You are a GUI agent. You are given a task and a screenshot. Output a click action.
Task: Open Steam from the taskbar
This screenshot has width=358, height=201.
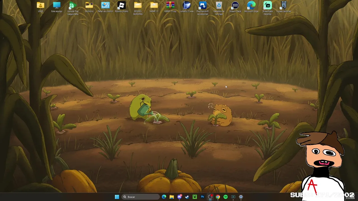coord(187,197)
